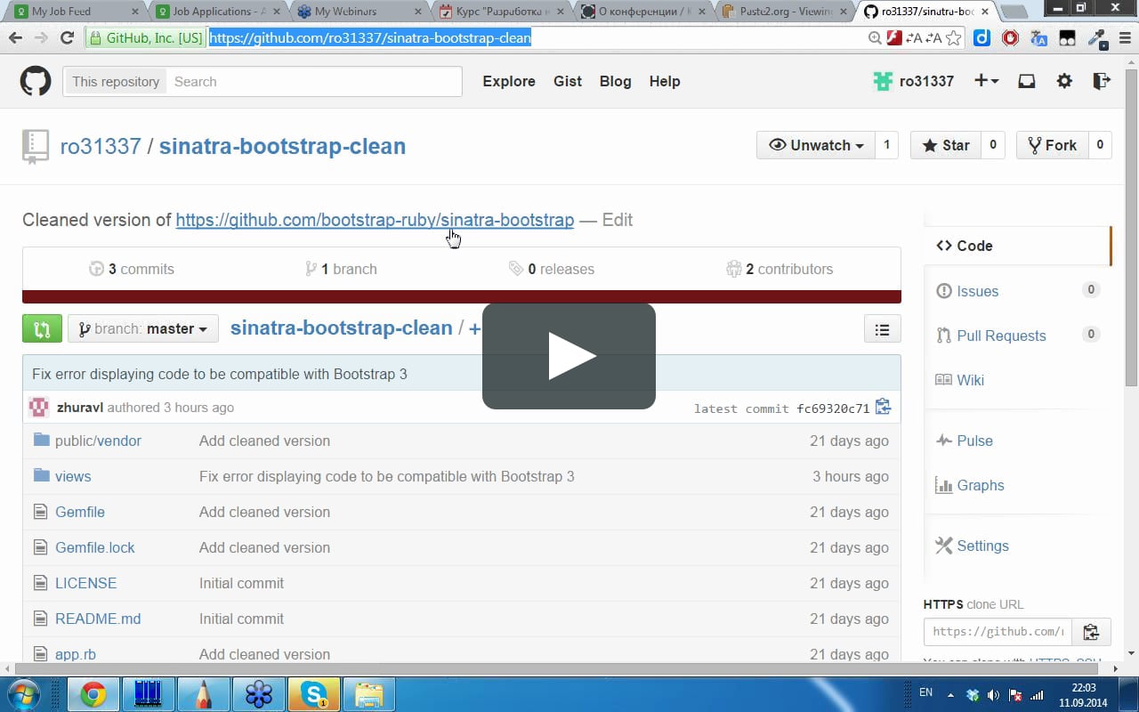Click green compare branches button
Image resolution: width=1139 pixels, height=712 pixels.
click(42, 328)
